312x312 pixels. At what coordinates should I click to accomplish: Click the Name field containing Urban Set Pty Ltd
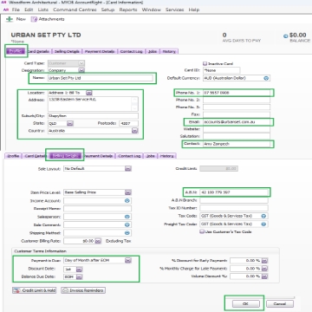pyautogui.click(x=100, y=78)
